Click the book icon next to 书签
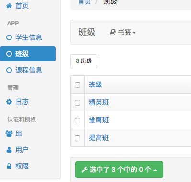This screenshot has height=182, width=191. pyautogui.click(x=112, y=32)
